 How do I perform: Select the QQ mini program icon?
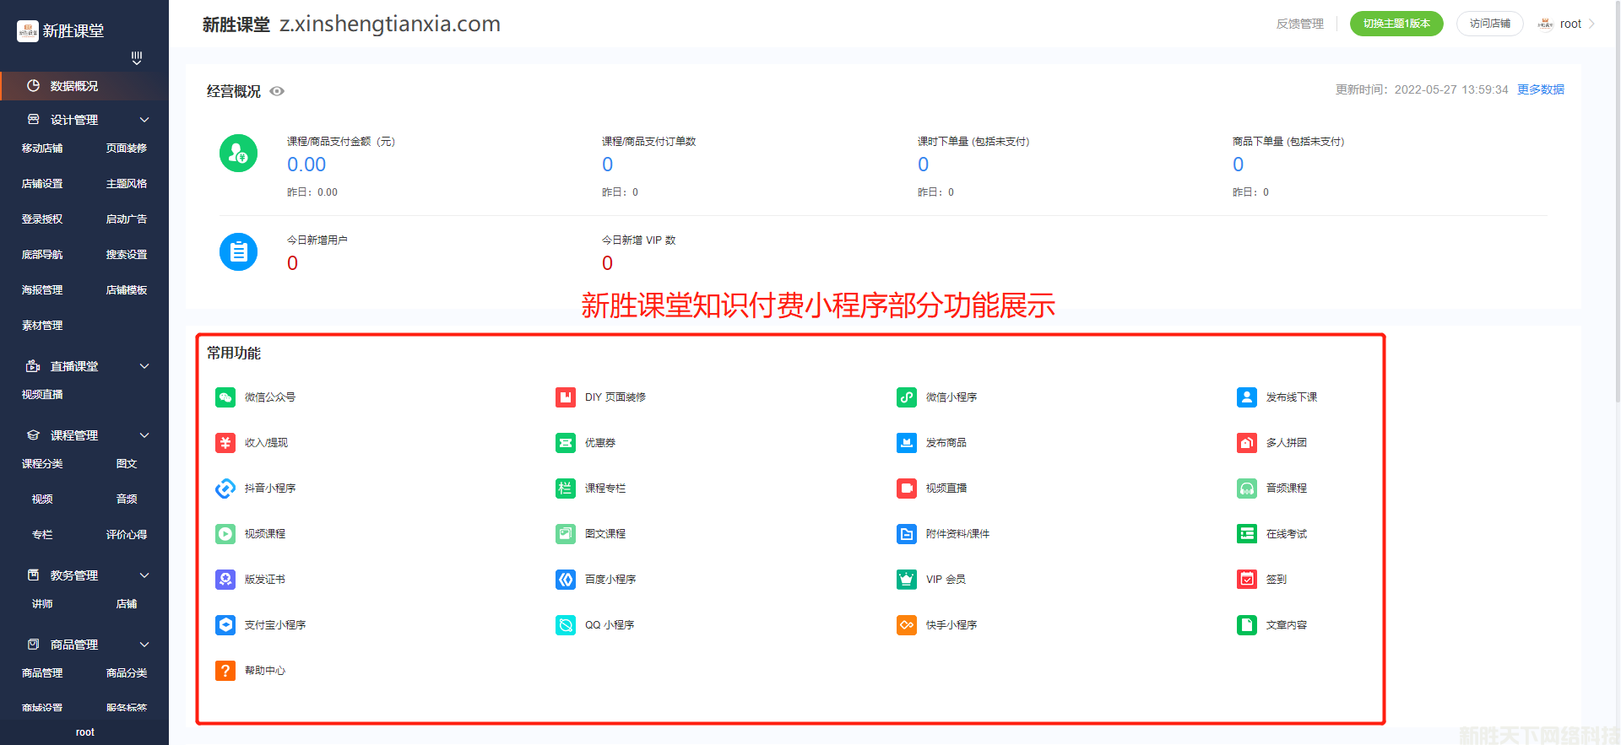566,625
